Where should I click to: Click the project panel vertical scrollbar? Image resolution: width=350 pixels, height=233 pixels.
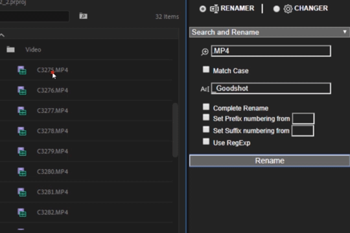(175, 130)
